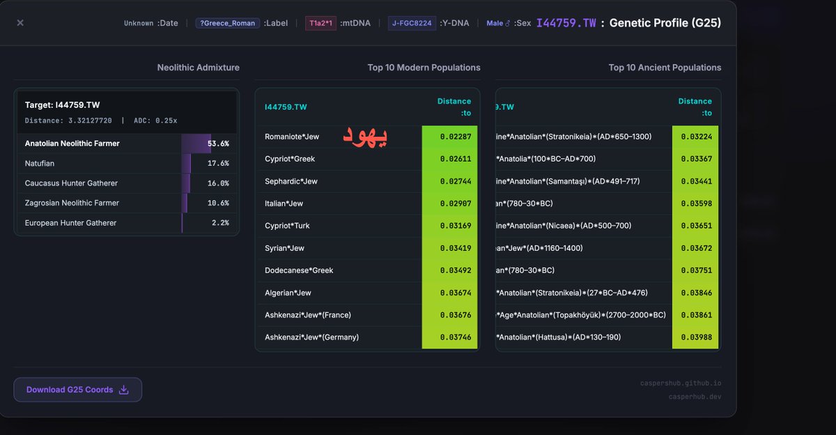Select the Top 10 Modern Populations heading

pyautogui.click(x=424, y=68)
